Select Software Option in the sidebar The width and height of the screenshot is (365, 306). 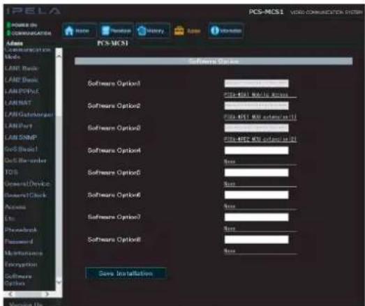(18, 280)
